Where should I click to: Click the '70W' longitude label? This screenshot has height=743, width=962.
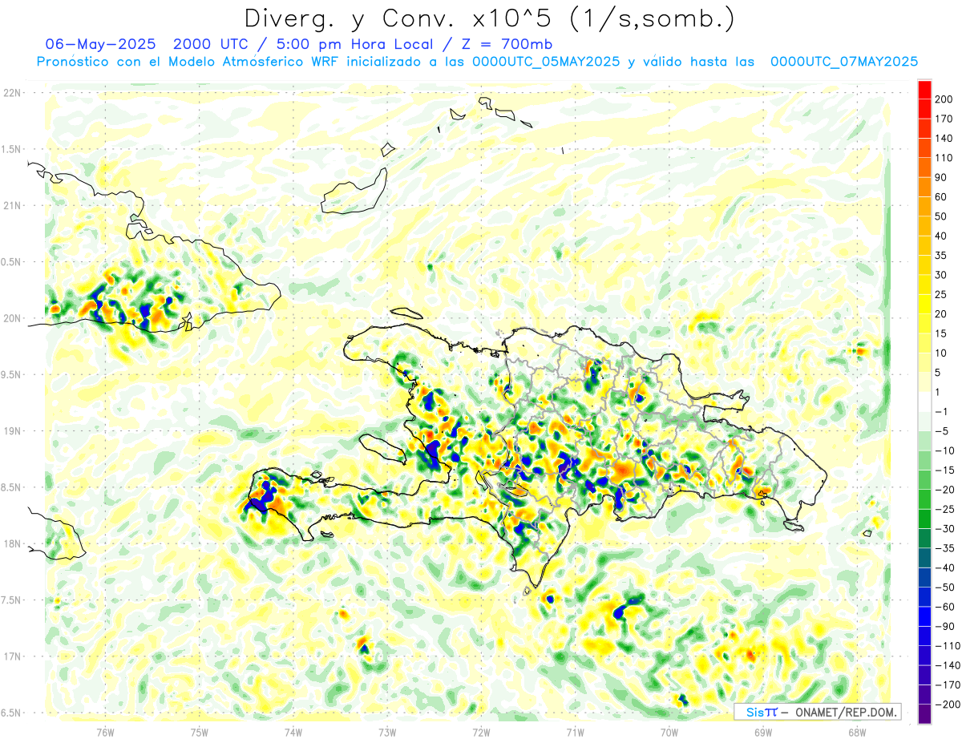tap(669, 732)
